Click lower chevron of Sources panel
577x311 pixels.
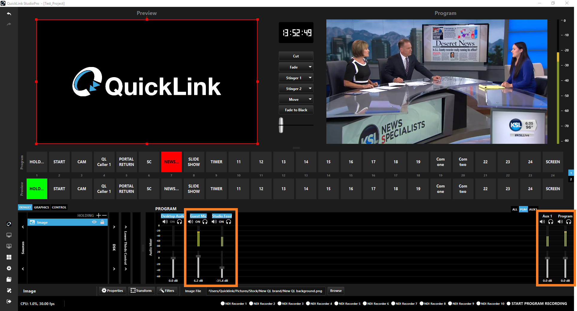(x=23, y=269)
